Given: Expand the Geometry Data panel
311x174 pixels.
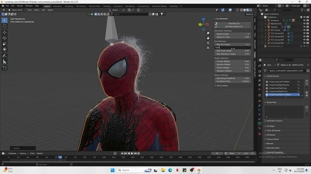Looking at the screenshot, I should coord(273,148).
